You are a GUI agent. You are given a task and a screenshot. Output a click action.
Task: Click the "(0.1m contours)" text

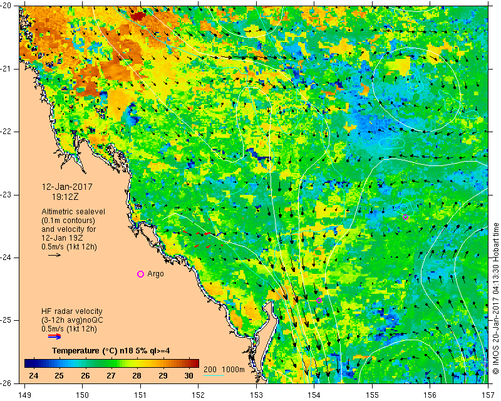(68, 221)
